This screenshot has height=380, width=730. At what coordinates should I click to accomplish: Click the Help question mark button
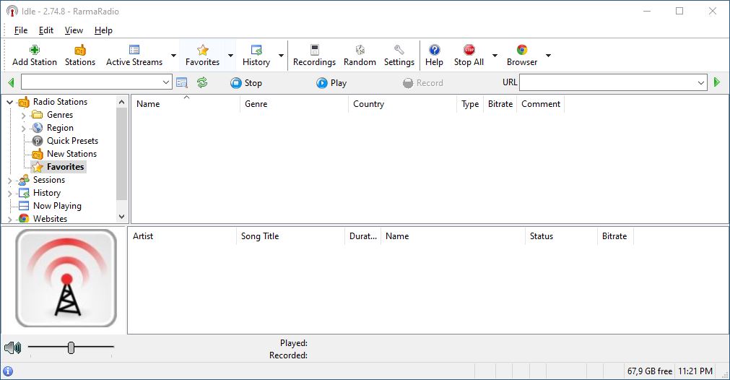click(434, 56)
